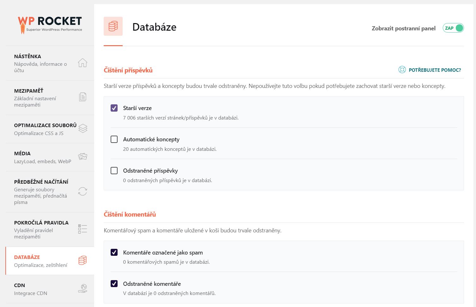Click the database icon in Databáze sidebar item
The image size is (476, 307).
[x=82, y=260]
